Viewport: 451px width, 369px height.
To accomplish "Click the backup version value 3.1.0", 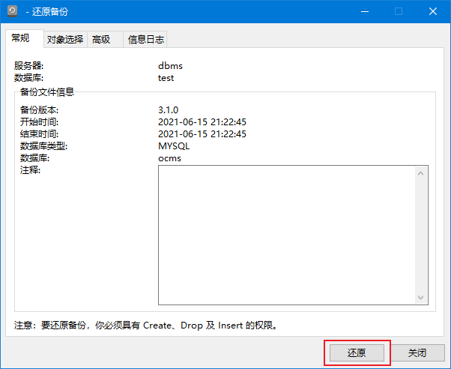I will click(x=169, y=110).
